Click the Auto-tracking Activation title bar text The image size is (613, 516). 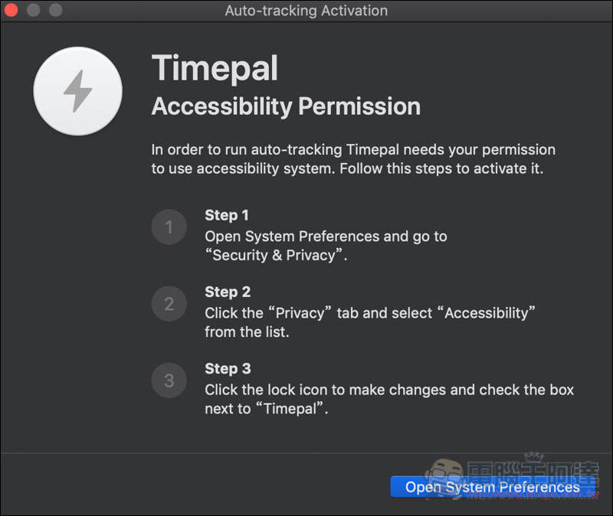point(306,11)
